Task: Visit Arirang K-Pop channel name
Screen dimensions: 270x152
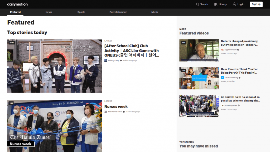Action: (x=113, y=60)
